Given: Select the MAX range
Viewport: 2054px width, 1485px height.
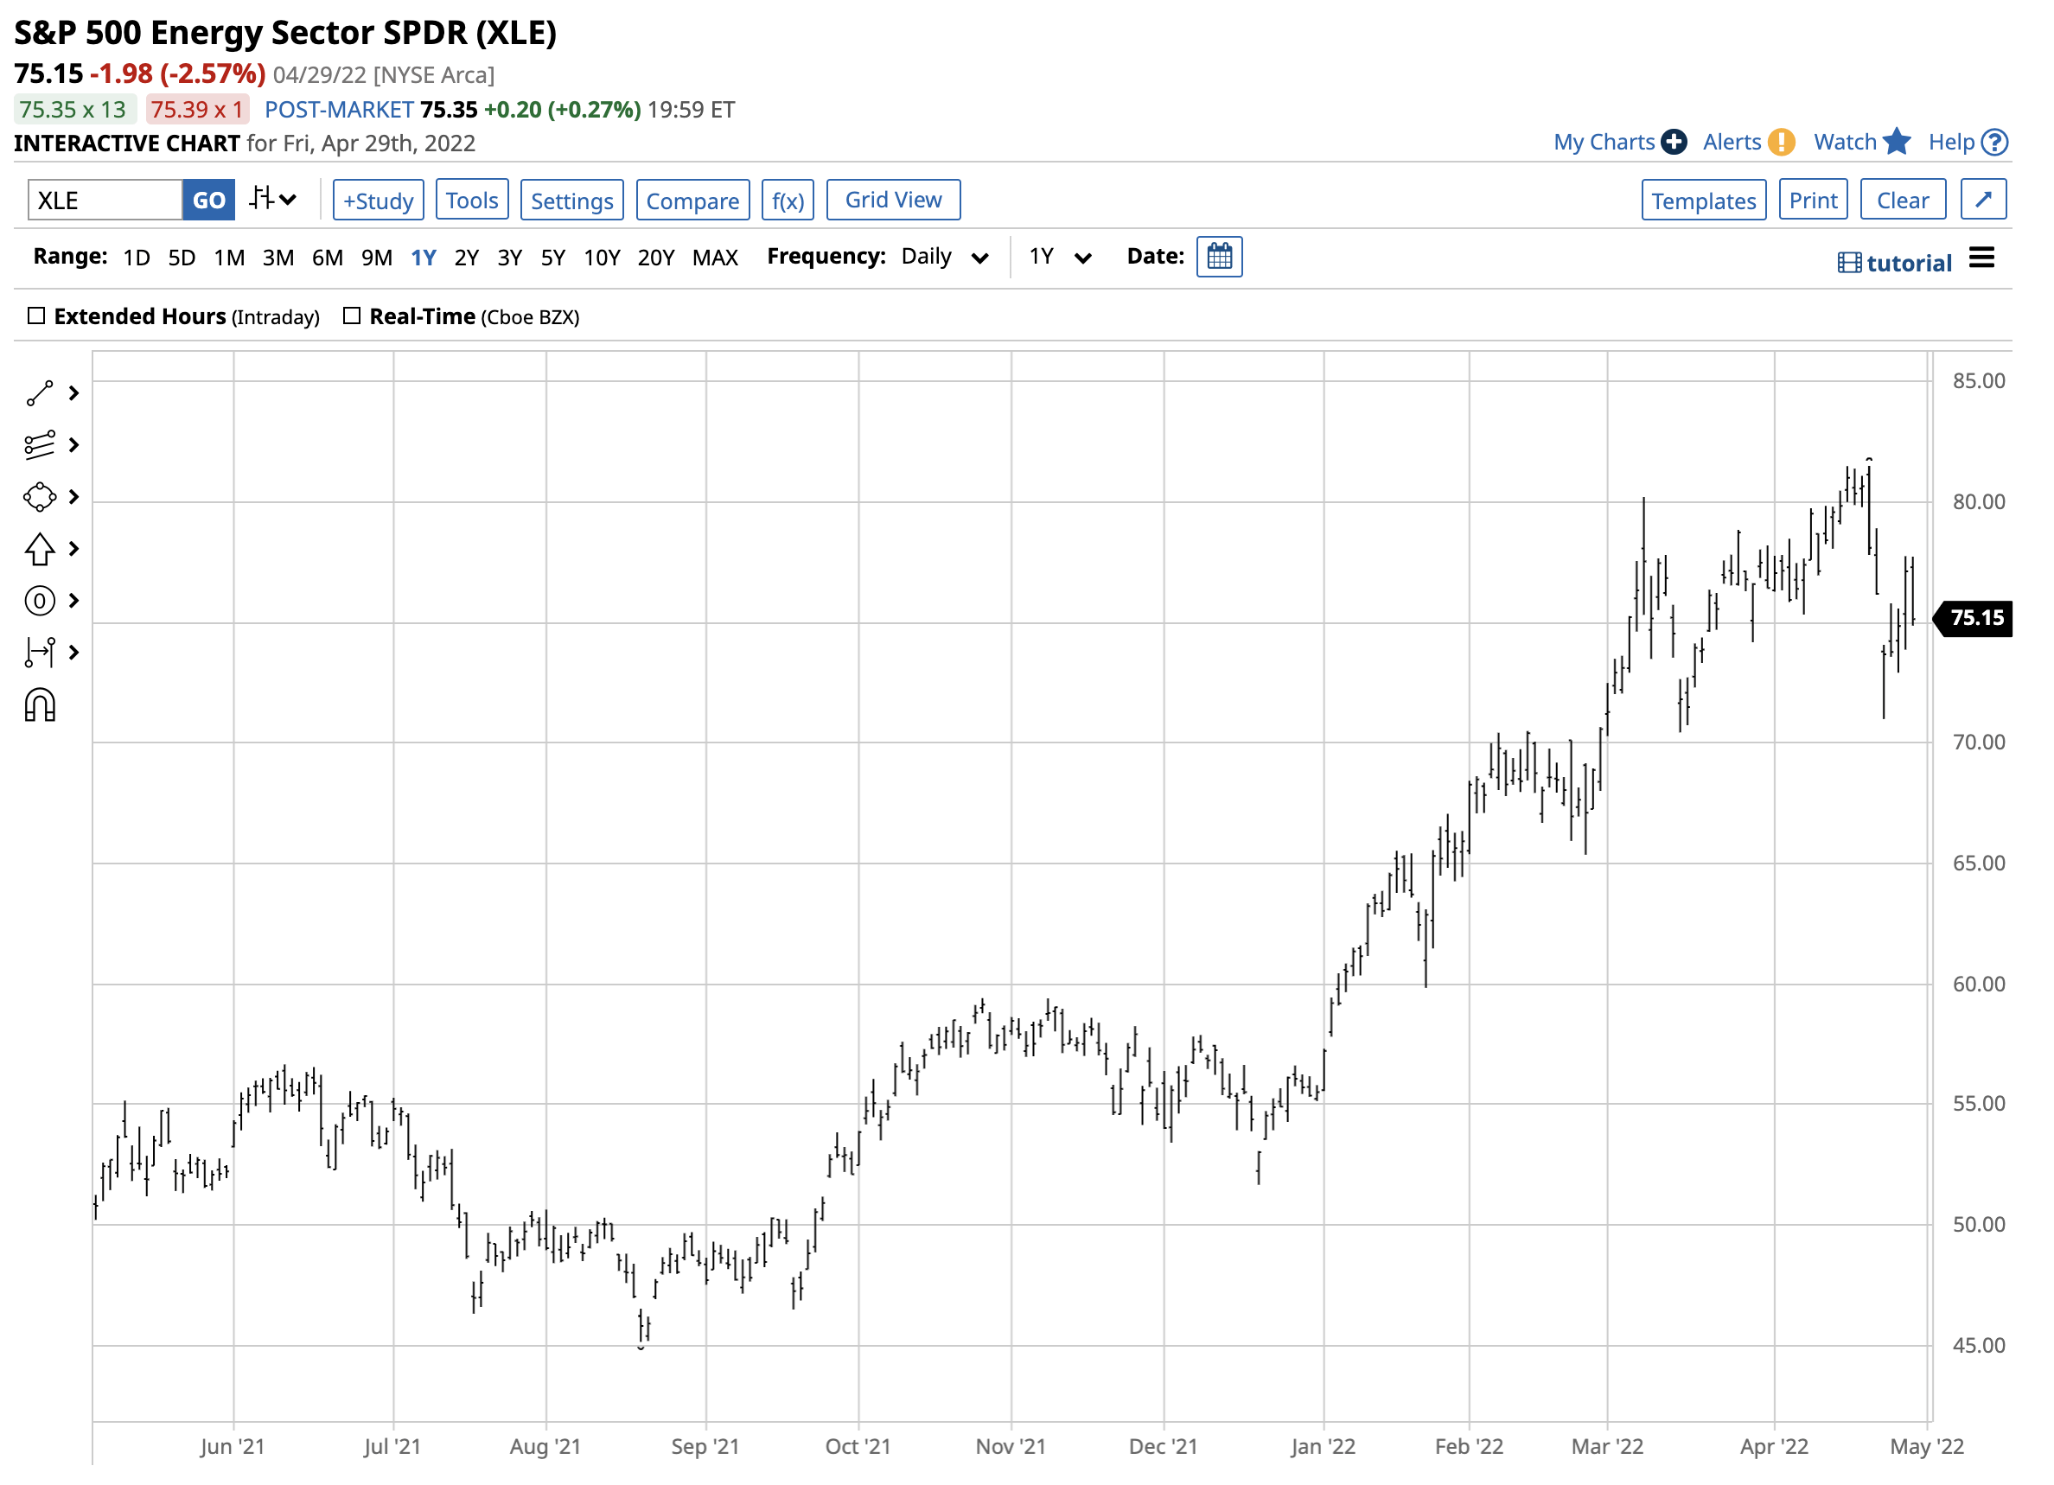Looking at the screenshot, I should [x=717, y=259].
